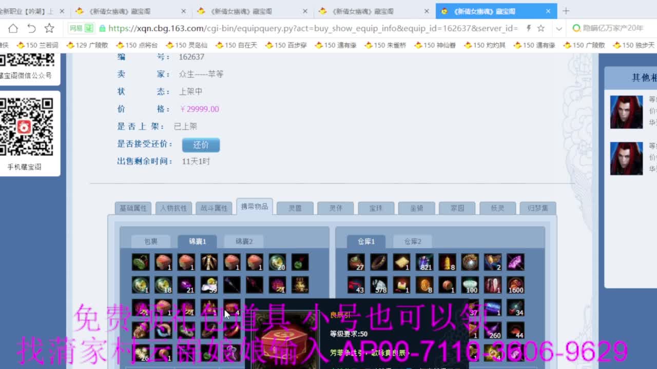Open the 150 点将台 bookmark
Screen dimensions: 657x369
[137, 45]
